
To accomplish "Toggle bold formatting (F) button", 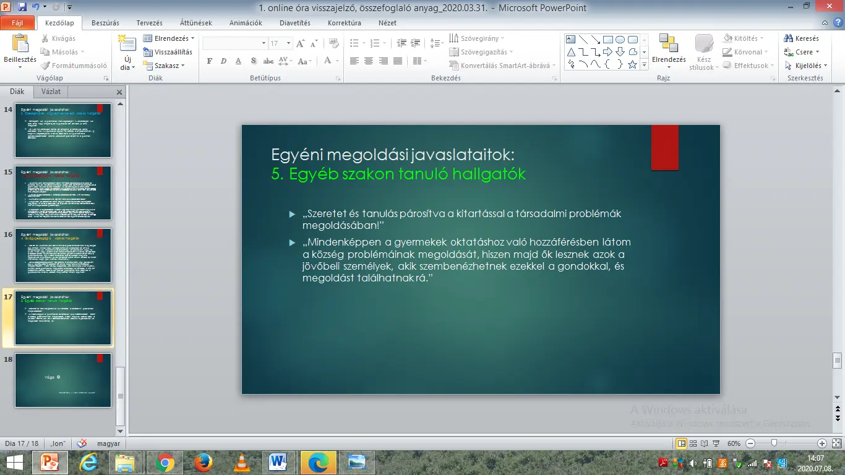I will [x=209, y=61].
